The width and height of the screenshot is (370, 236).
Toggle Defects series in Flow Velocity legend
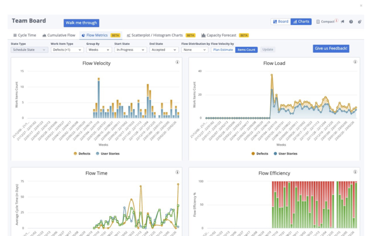pos(82,153)
